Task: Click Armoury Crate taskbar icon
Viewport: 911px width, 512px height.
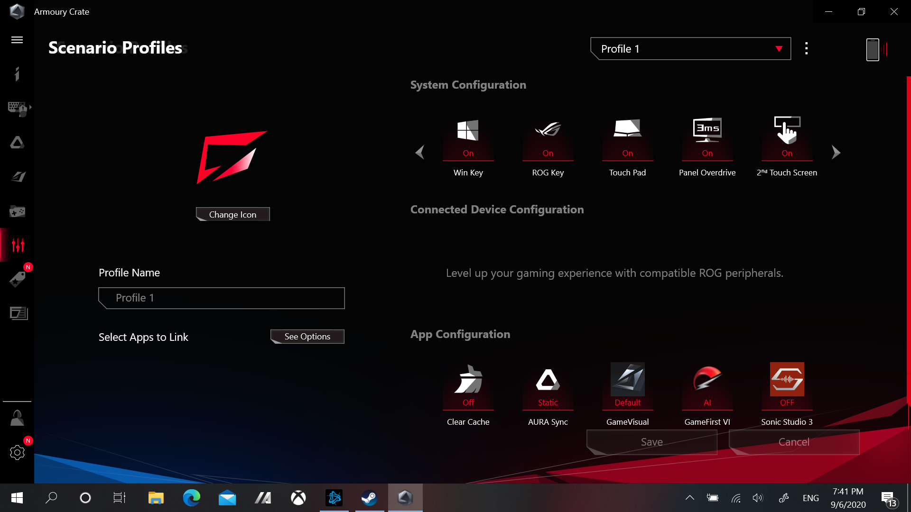Action: [x=405, y=498]
